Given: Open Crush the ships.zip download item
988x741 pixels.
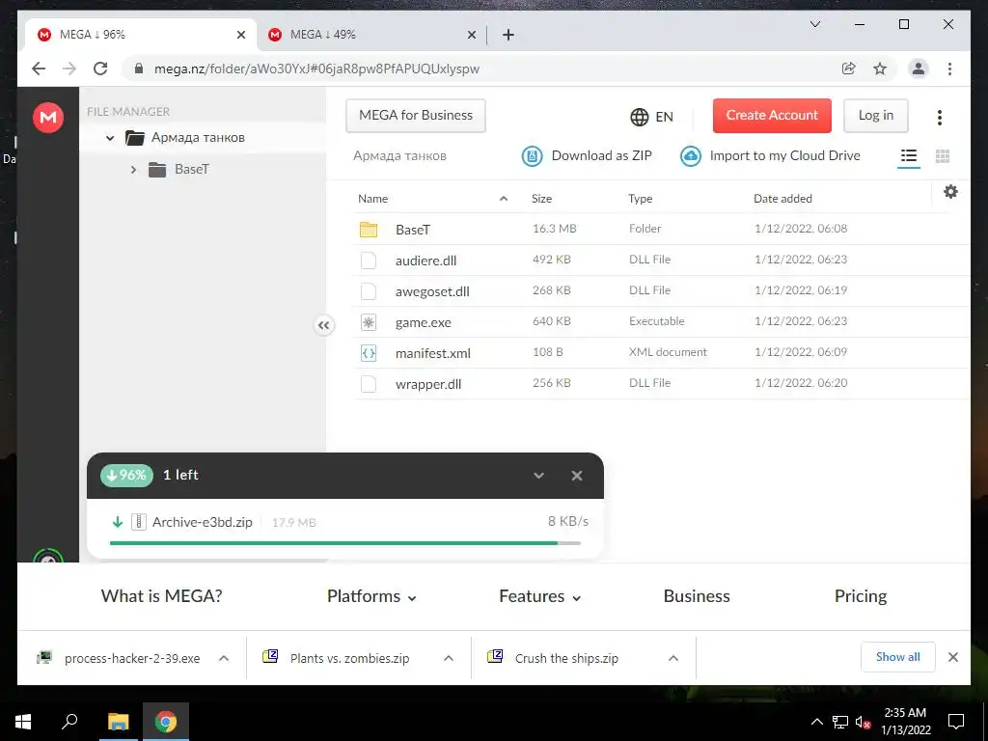Looking at the screenshot, I should (x=566, y=658).
